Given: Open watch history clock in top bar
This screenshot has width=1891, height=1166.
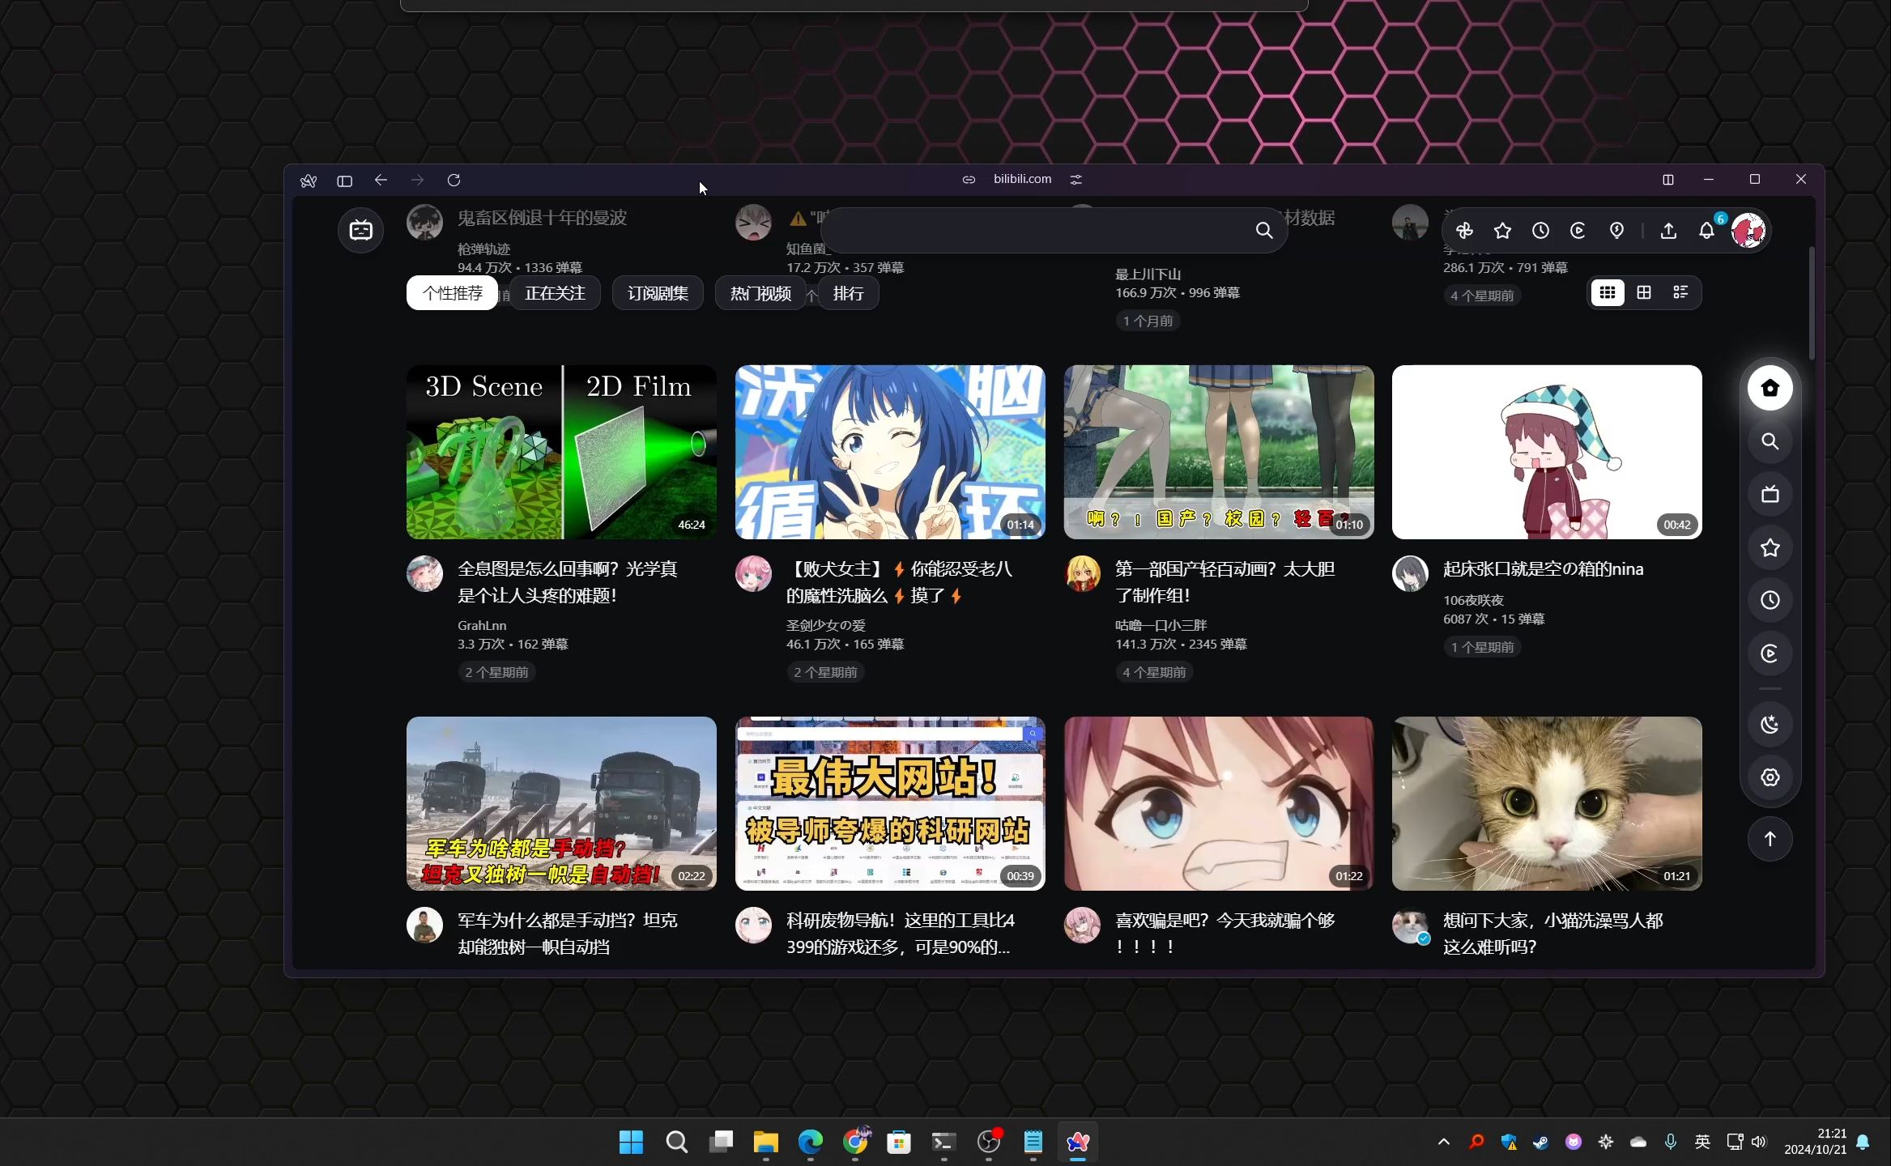Looking at the screenshot, I should [1540, 231].
